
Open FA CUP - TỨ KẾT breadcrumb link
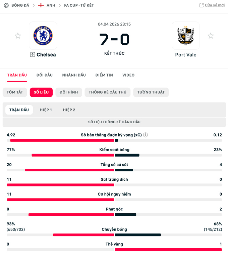tap(79, 5)
